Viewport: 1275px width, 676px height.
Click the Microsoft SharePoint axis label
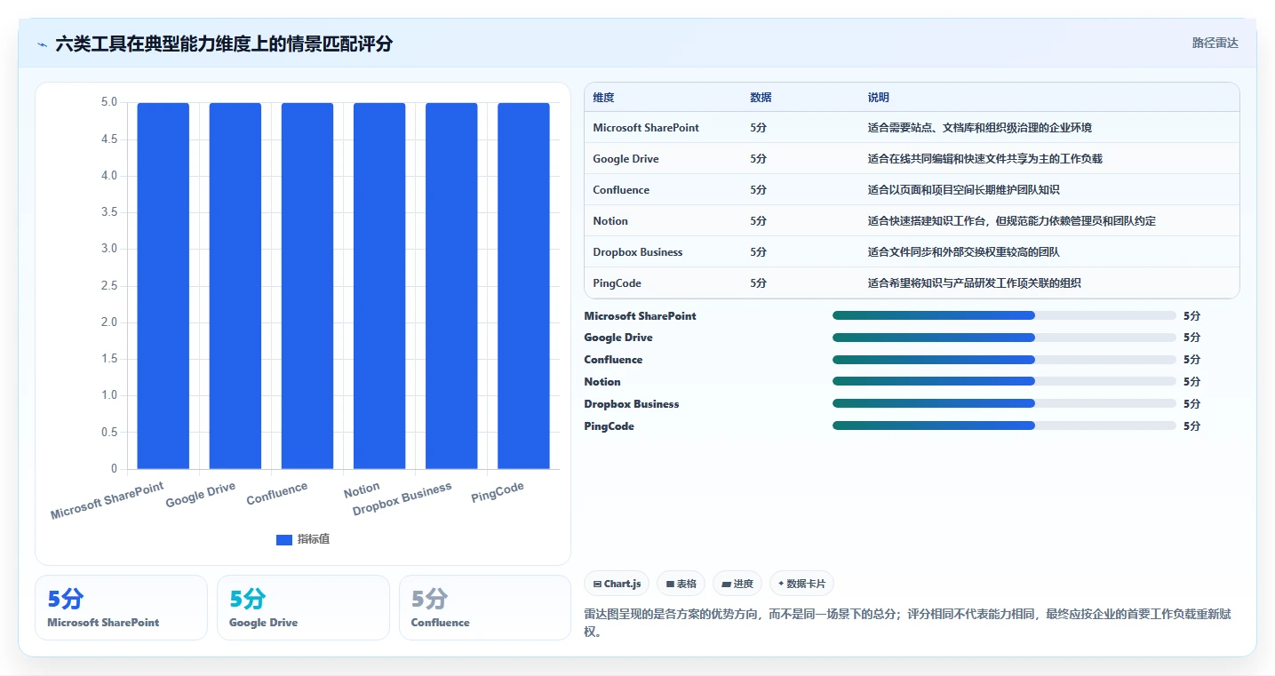tap(108, 501)
